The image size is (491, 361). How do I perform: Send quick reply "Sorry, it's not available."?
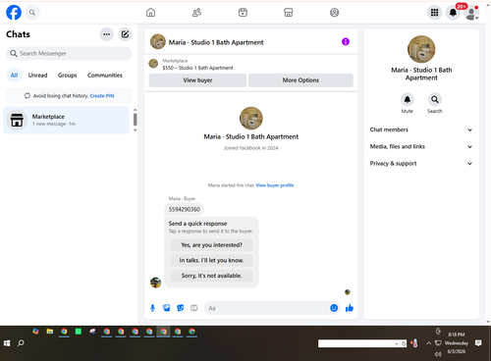pyautogui.click(x=211, y=276)
